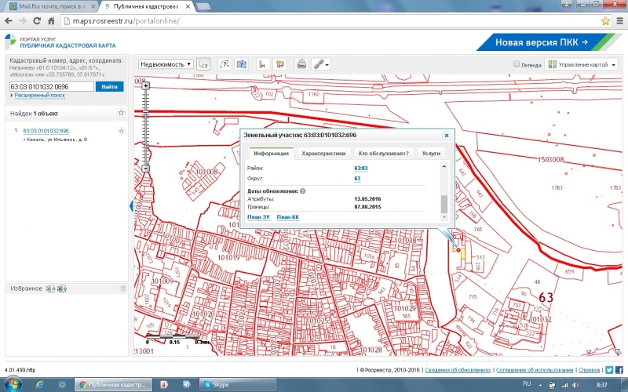
Task: Open Соглашение об использовании link
Action: click(535, 370)
